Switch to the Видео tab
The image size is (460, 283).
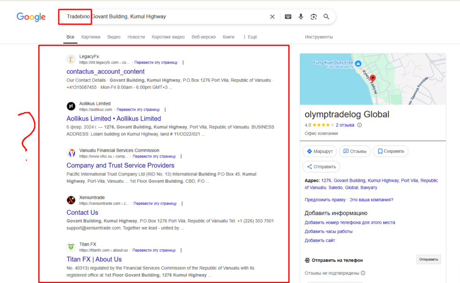[114, 37]
